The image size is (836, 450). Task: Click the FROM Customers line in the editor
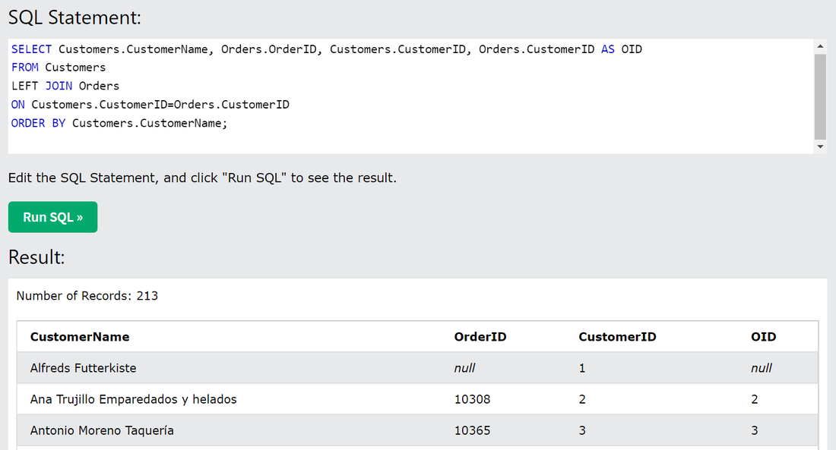pyautogui.click(x=59, y=68)
